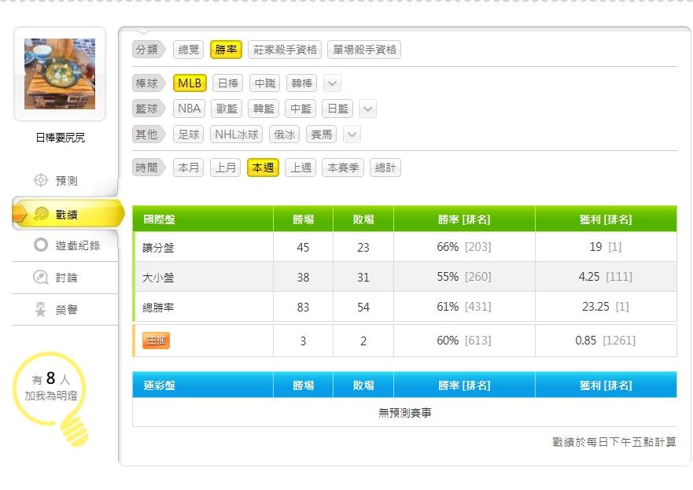
Task: Expand more baseball leagues dropdown
Action: pos(332,83)
